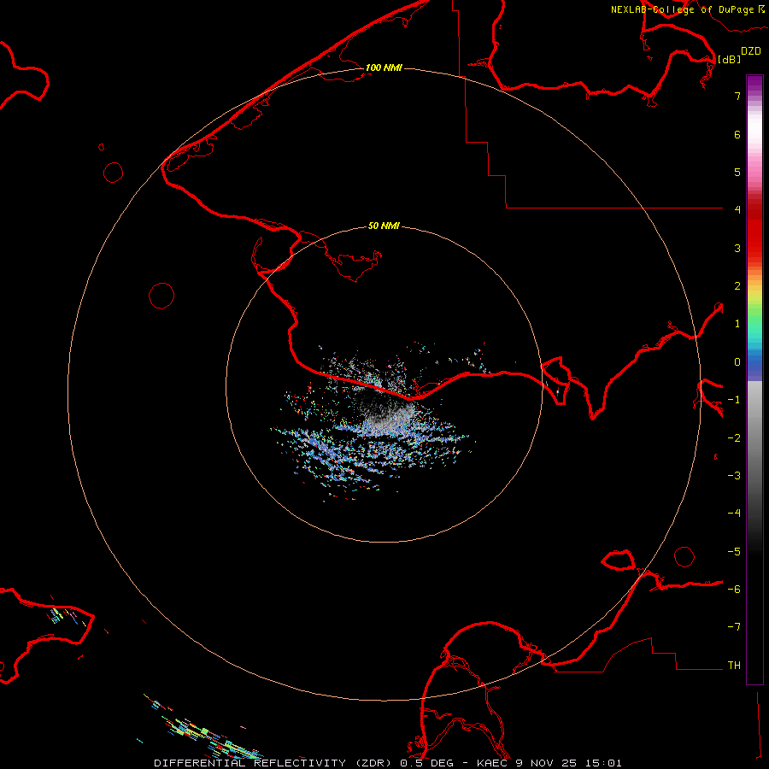Select the 100 NMI range ring label
Image resolution: width=769 pixels, height=769 pixels.
(x=384, y=68)
